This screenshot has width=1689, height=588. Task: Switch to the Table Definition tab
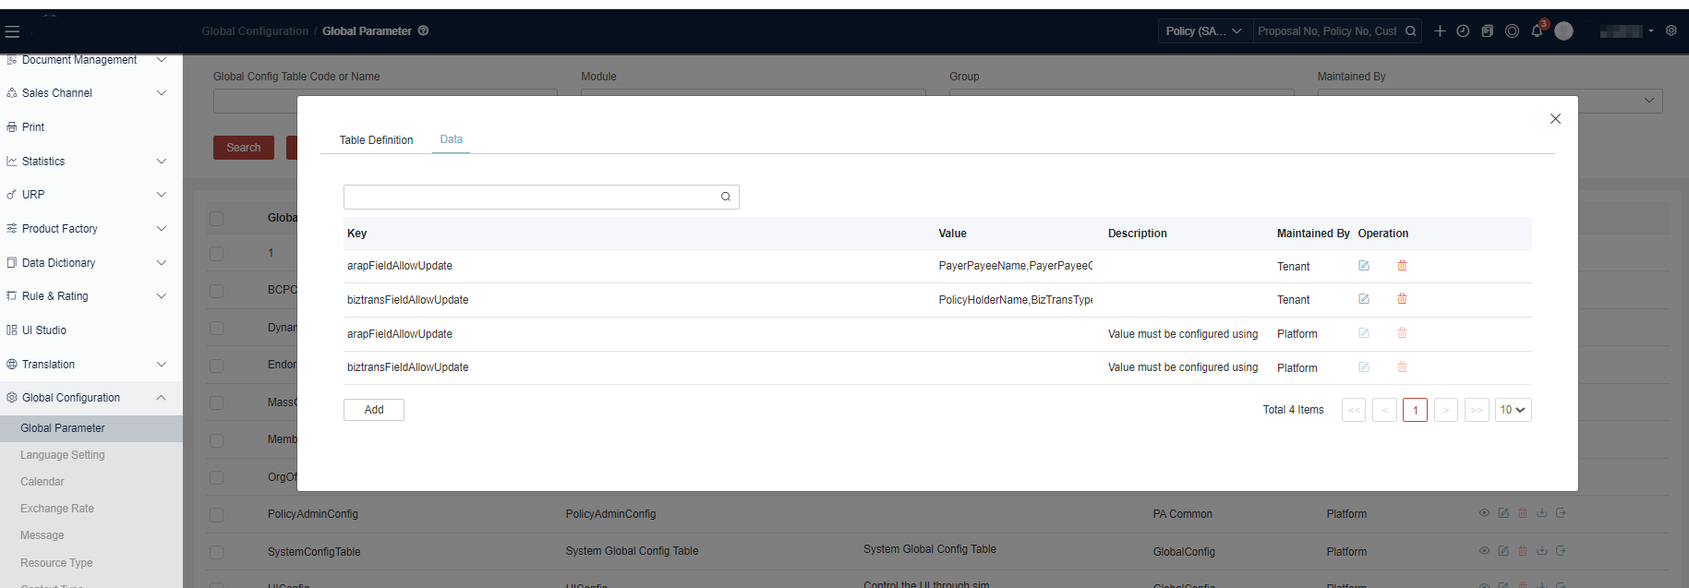(x=376, y=140)
